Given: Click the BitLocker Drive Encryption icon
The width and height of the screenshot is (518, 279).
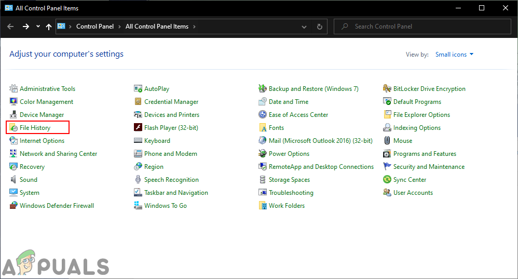Looking at the screenshot, I should (387, 89).
